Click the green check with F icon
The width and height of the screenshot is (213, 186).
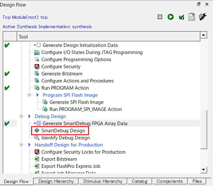(x=182, y=17)
